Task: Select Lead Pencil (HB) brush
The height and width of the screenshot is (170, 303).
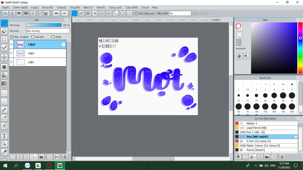Action: point(267,128)
